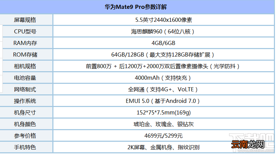Select the 手机特色 label cell
Viewport: 277px width, 154px height.
[x=26, y=147]
